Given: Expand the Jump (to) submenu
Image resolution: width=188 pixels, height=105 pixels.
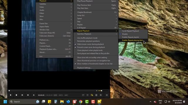Looking at the screenshot, I should (x=96, y=15).
